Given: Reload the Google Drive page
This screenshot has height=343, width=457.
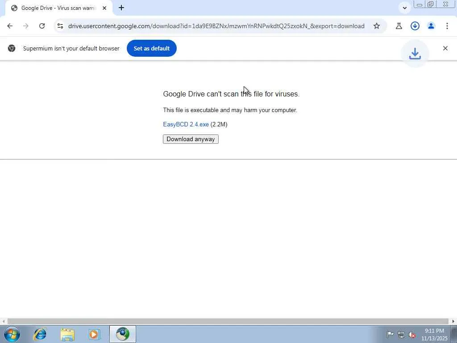Looking at the screenshot, I should click(x=42, y=26).
